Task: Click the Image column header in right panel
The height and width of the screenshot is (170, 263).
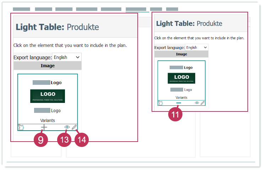Action: (181, 54)
